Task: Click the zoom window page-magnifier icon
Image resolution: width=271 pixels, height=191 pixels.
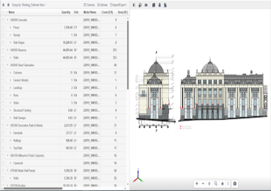Action: [x=216, y=184]
